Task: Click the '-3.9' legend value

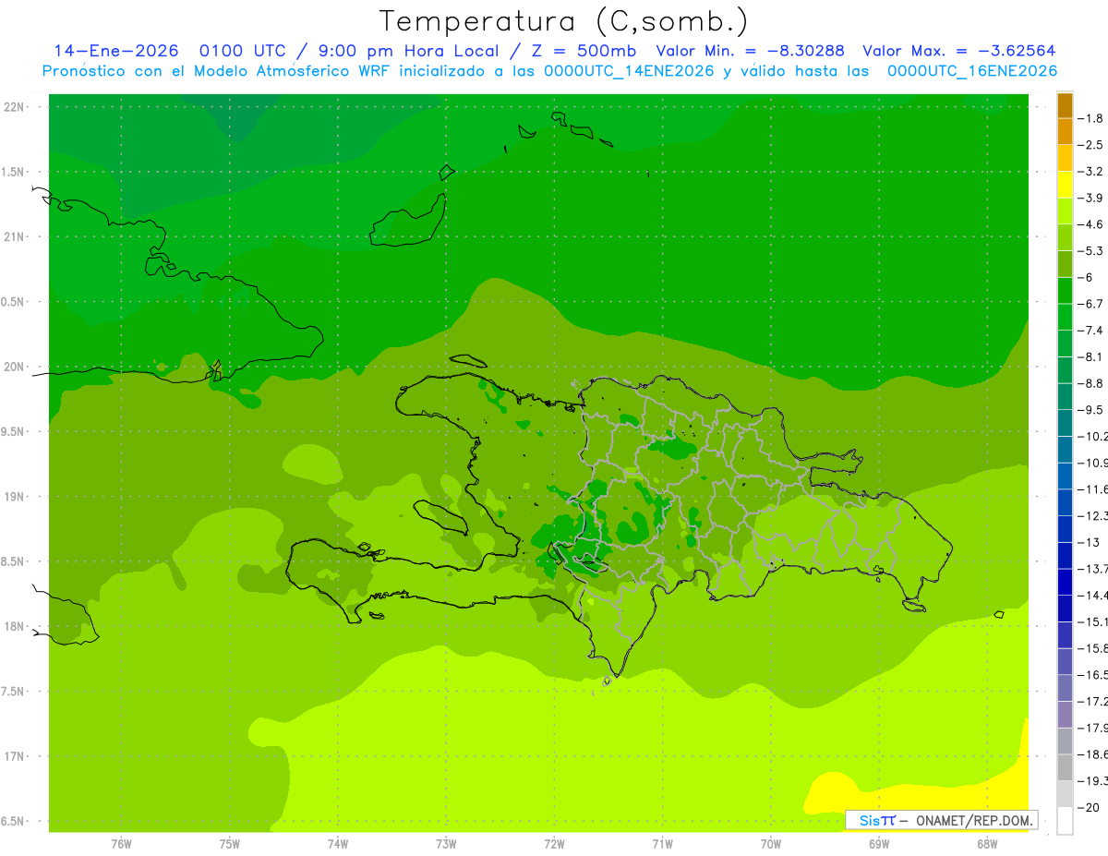Action: [1090, 198]
